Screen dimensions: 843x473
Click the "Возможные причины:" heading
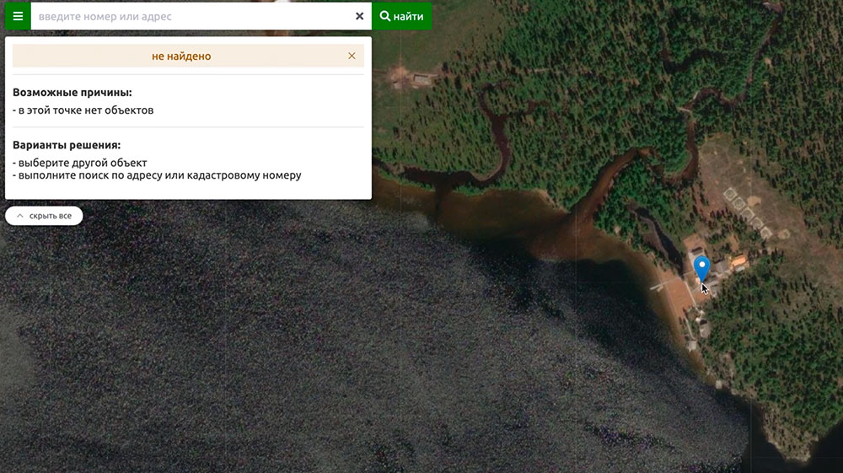[72, 93]
